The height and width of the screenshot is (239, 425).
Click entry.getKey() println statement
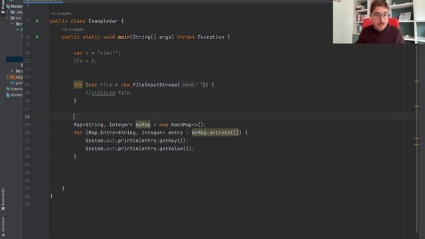pyautogui.click(x=137, y=141)
